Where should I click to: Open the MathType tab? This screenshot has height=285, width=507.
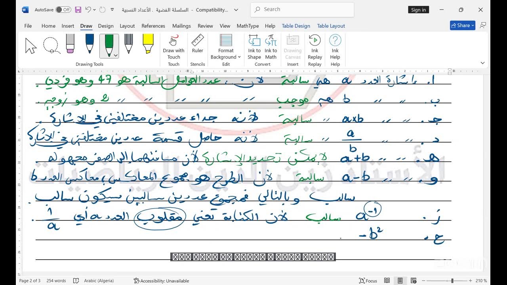248,26
